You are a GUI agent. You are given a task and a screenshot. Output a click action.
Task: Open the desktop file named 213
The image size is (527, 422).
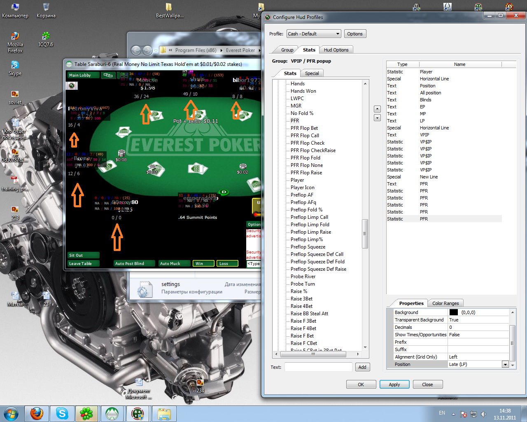[15, 213]
